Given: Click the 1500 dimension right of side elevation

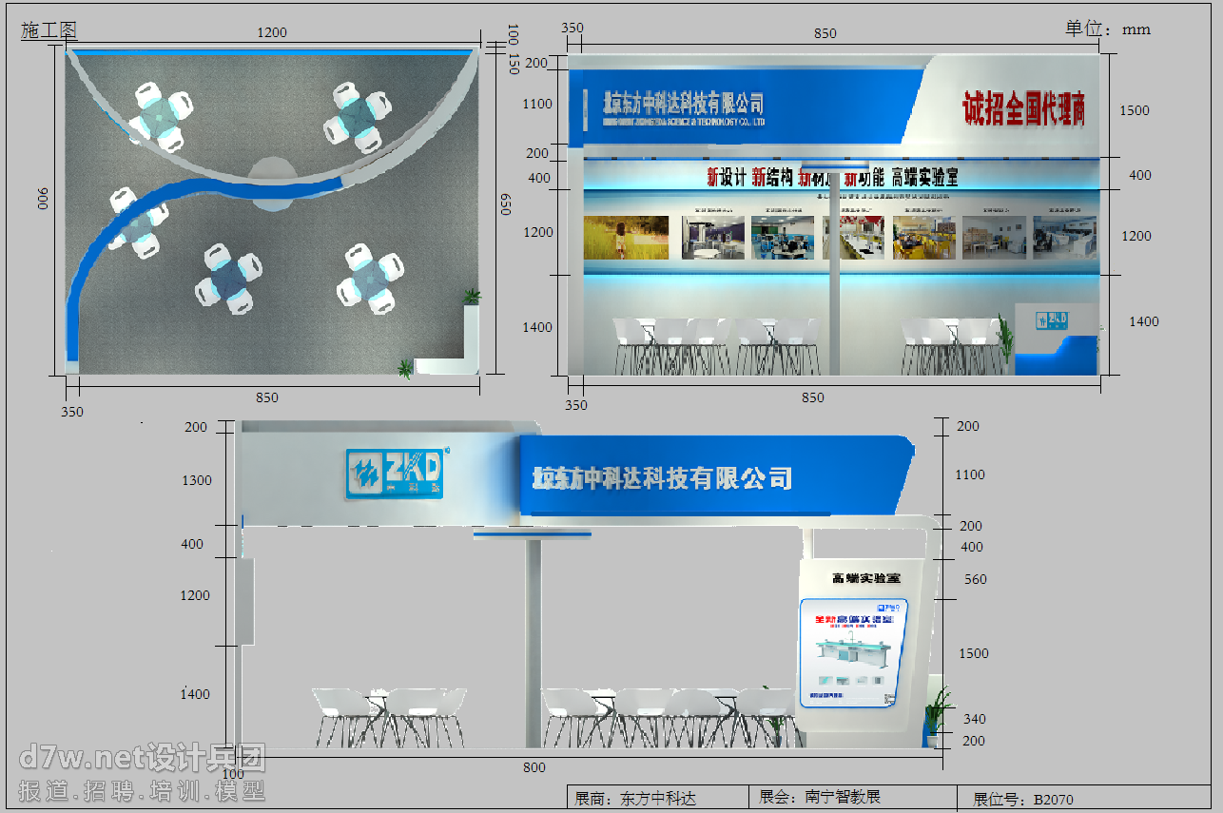Looking at the screenshot, I should [974, 653].
